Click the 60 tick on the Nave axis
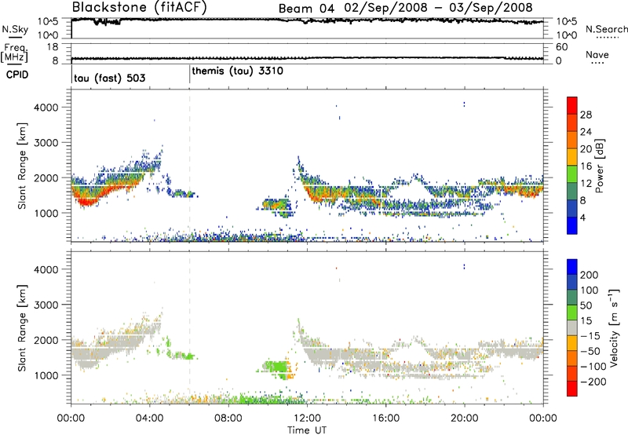 (x=561, y=47)
